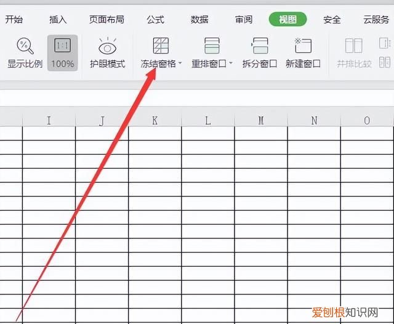This screenshot has width=394, height=324.
Task: Expand the 冻结窗格 dropdown arrow
Action: click(x=180, y=63)
